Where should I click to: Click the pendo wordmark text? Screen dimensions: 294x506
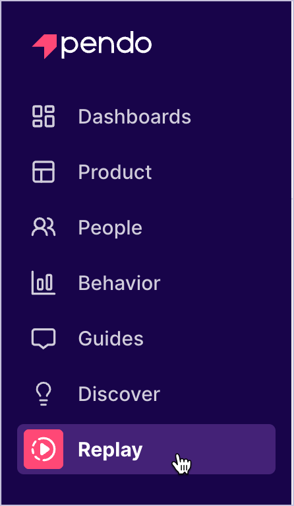106,45
